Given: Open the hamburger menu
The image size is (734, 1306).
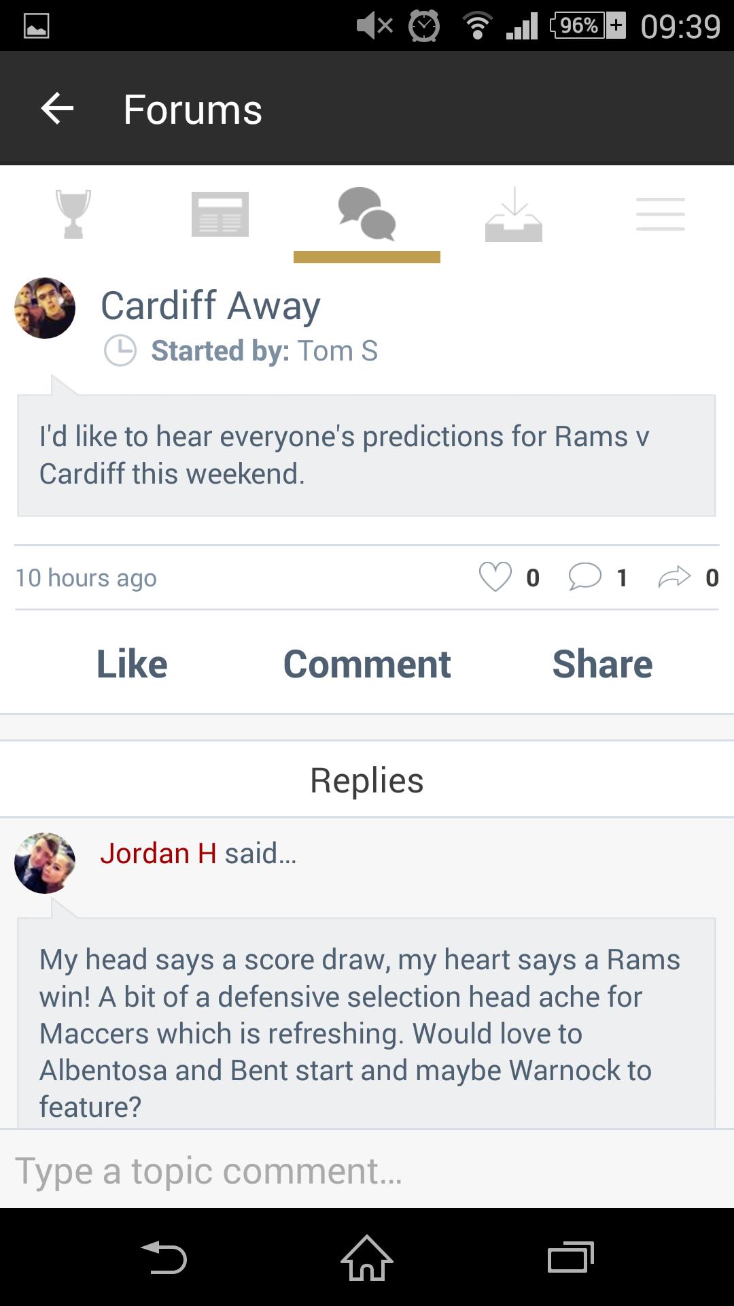Looking at the screenshot, I should coord(660,214).
